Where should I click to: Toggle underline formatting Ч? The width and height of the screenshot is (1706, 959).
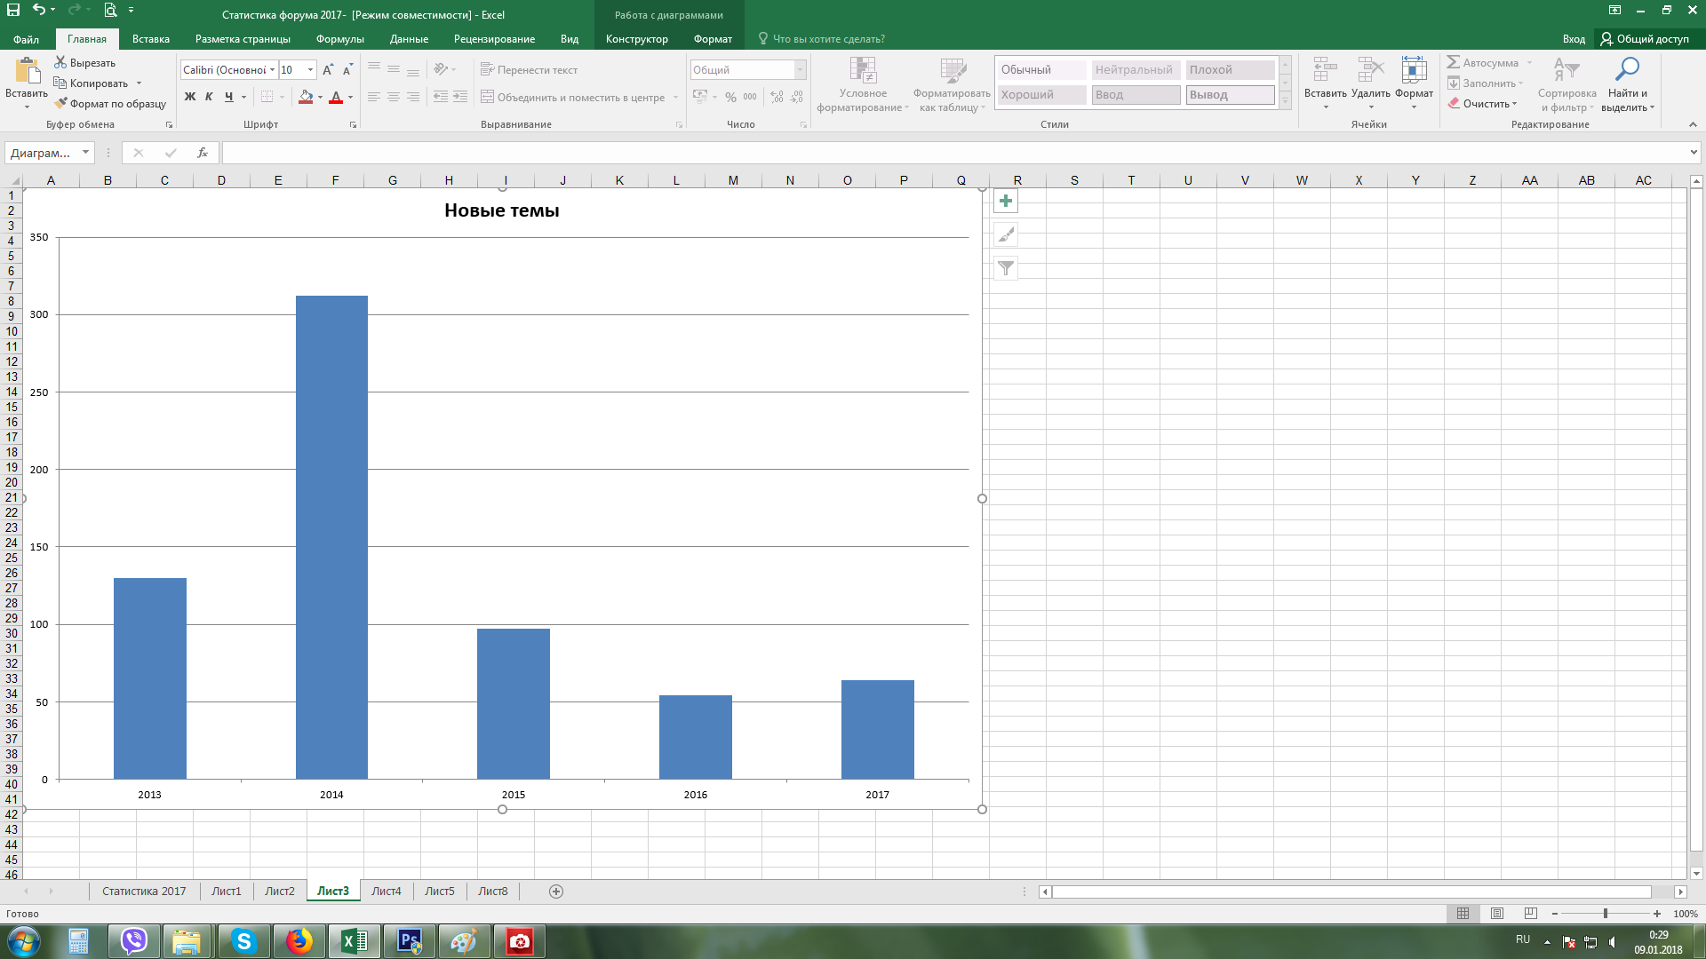(229, 97)
